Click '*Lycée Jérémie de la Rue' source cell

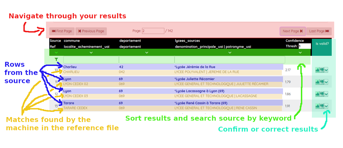point(195,67)
